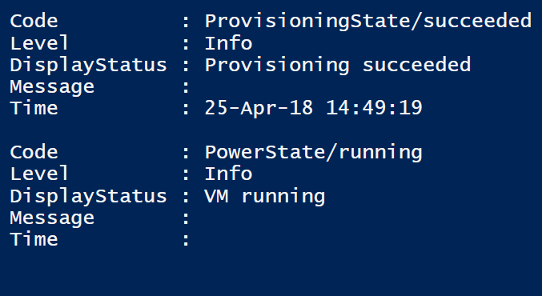Click the first Level label
Image resolution: width=542 pixels, height=296 pixels.
[39, 43]
